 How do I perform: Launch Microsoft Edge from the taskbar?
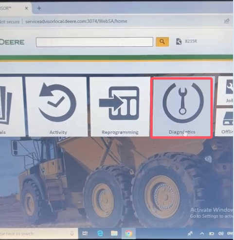point(100,234)
